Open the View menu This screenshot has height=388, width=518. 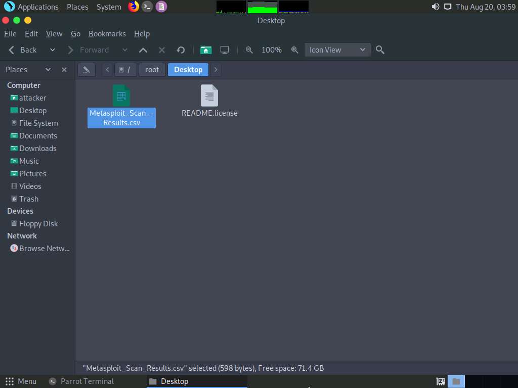pos(54,34)
